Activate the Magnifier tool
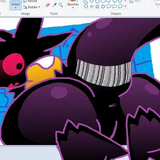Viewport: 160px width, 160px height. coord(61,5)
